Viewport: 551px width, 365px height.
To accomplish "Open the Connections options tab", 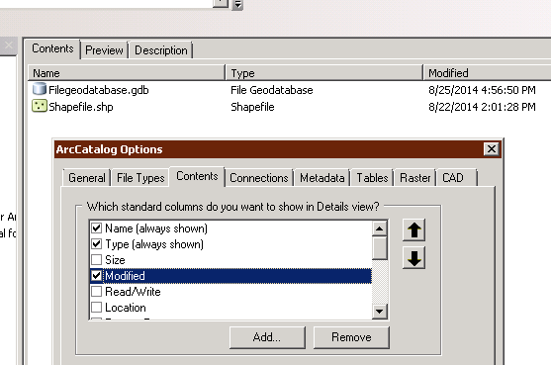I will tap(259, 178).
